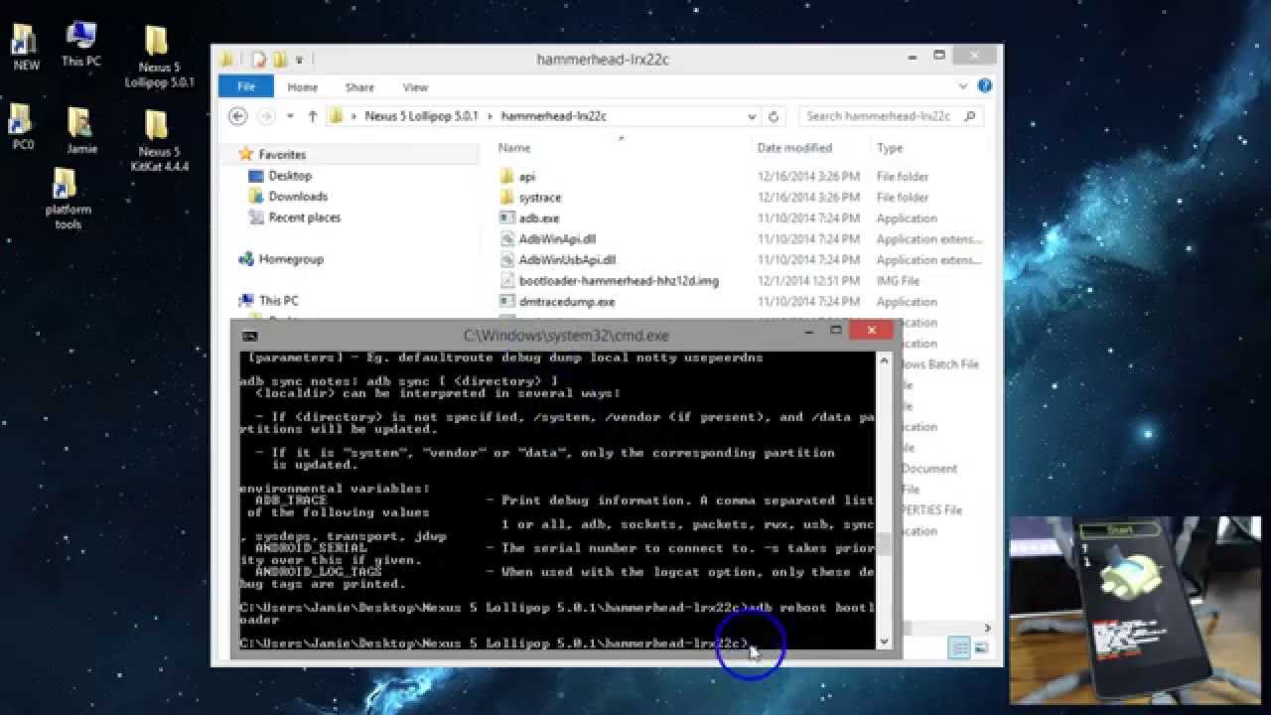Click the Properties quick access icon
This screenshot has height=715, width=1271.
[x=259, y=60]
